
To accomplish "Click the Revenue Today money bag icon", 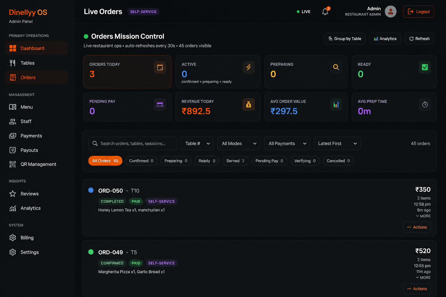I will coord(249,104).
